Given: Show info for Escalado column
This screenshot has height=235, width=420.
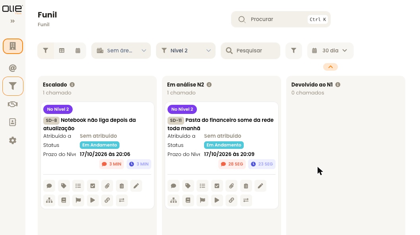Looking at the screenshot, I should 72,85.
